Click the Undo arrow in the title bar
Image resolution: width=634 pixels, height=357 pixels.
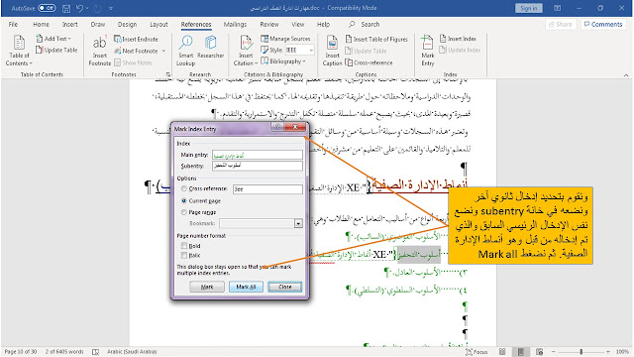(x=79, y=8)
